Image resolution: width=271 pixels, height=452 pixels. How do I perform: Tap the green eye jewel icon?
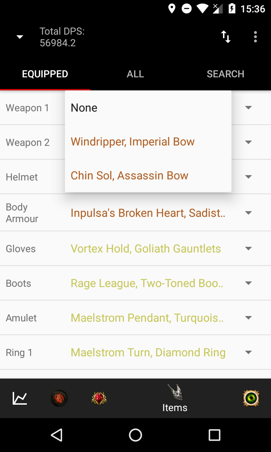[251, 398]
